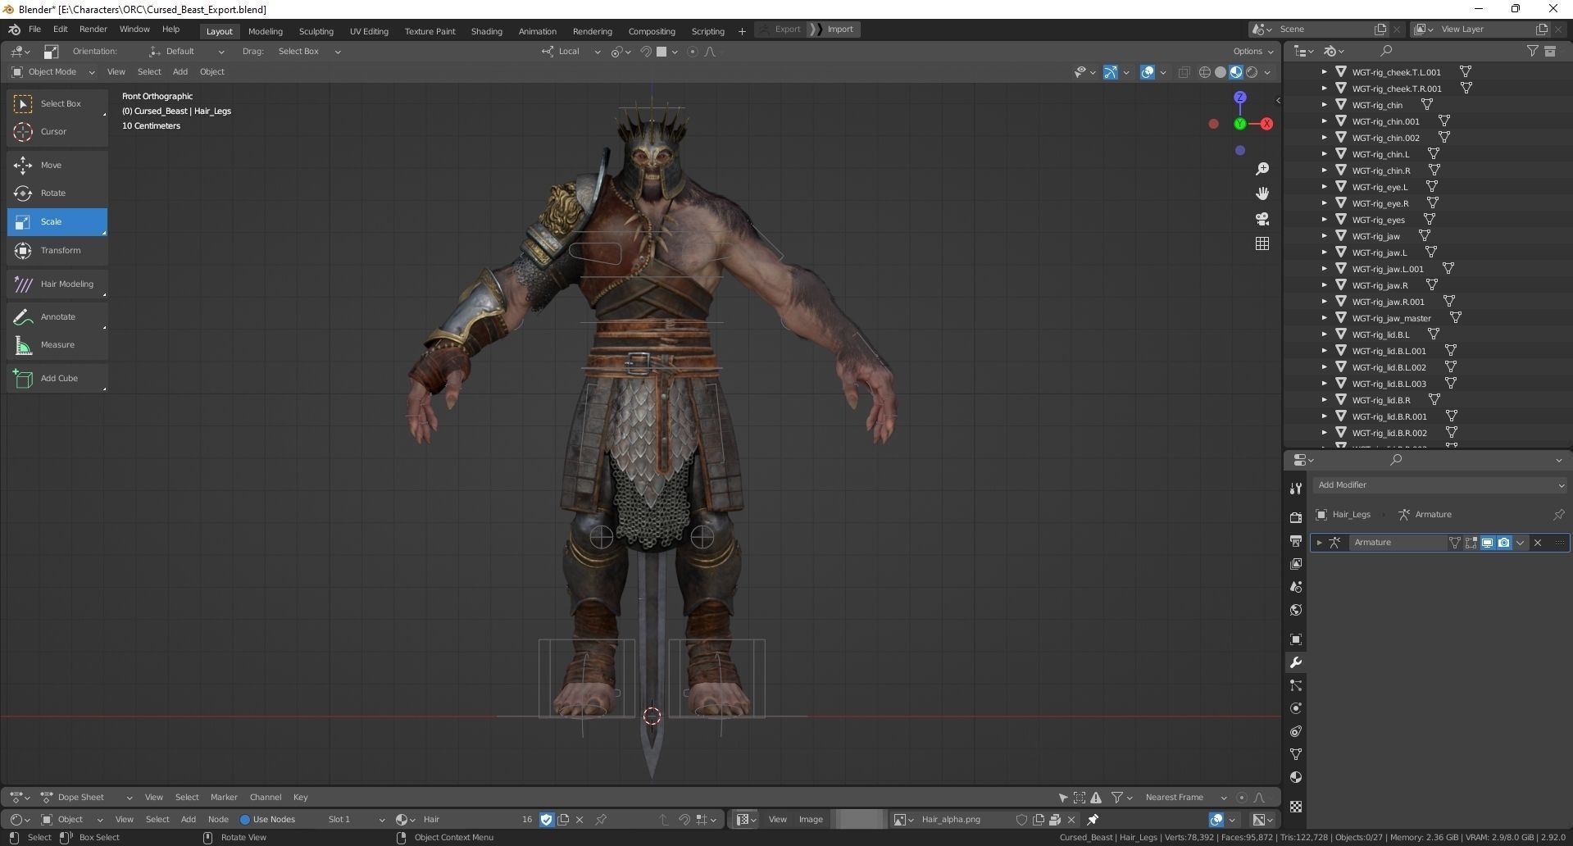Screen dimensions: 1573x846
Task: Activate the Transform tool
Action: [x=57, y=250]
